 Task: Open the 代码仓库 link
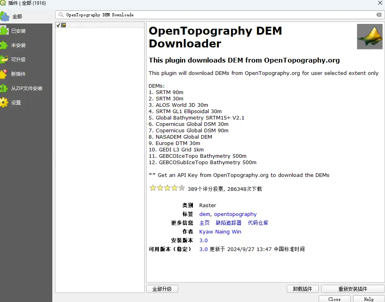[x=258, y=223]
